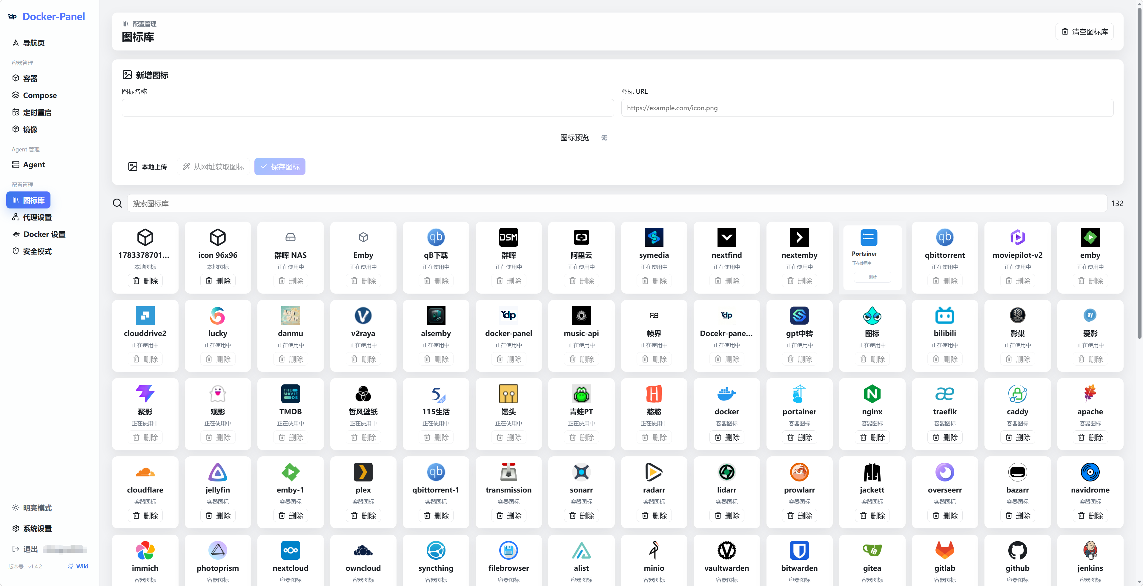Open 安全模式 page

click(x=32, y=251)
